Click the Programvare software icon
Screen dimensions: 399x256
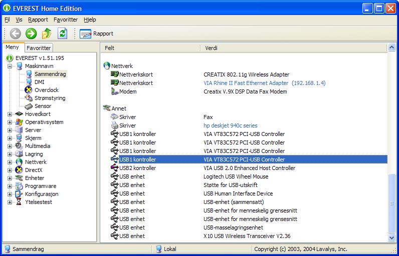tap(19, 186)
